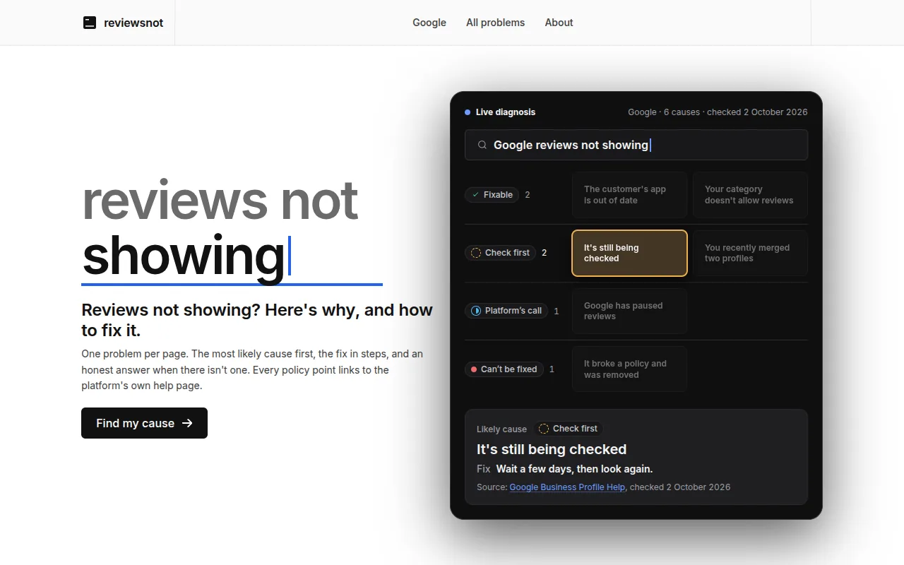This screenshot has width=904, height=565.
Task: Click It's still being checked result heading
Action: click(x=552, y=449)
